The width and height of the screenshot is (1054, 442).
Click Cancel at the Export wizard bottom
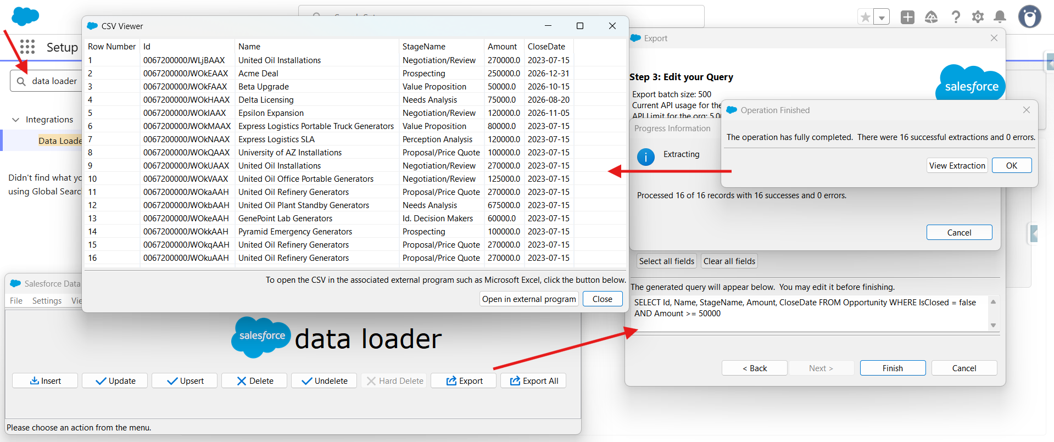(x=964, y=368)
